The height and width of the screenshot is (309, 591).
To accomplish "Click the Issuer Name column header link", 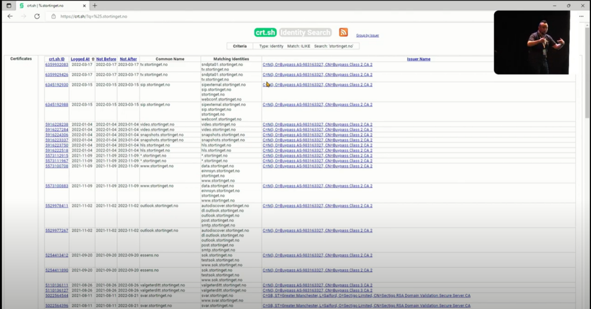I will click(x=418, y=59).
